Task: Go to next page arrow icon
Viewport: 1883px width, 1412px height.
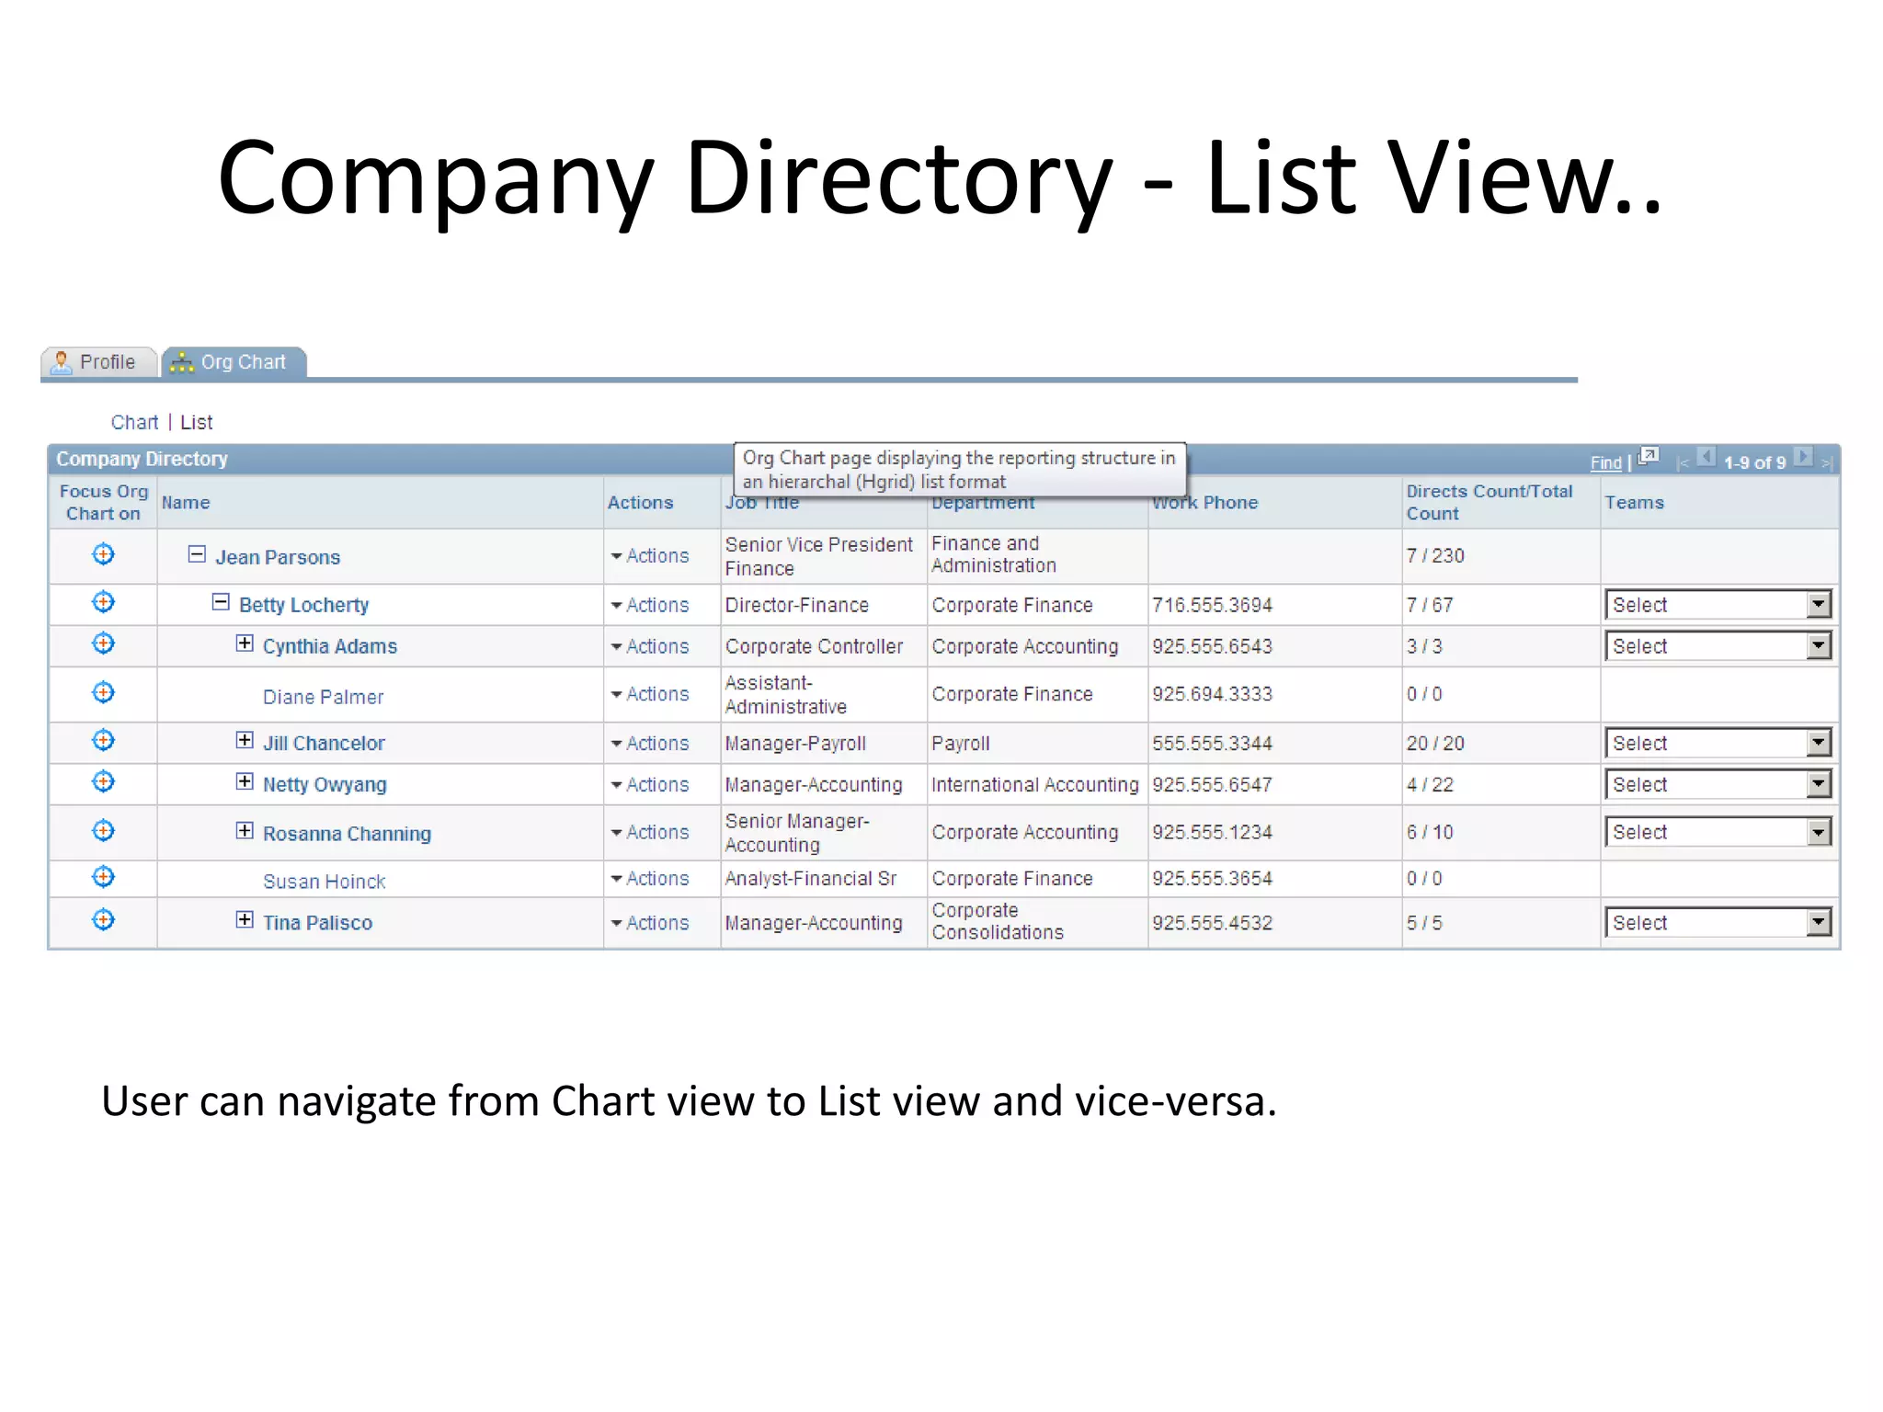Action: [1804, 457]
